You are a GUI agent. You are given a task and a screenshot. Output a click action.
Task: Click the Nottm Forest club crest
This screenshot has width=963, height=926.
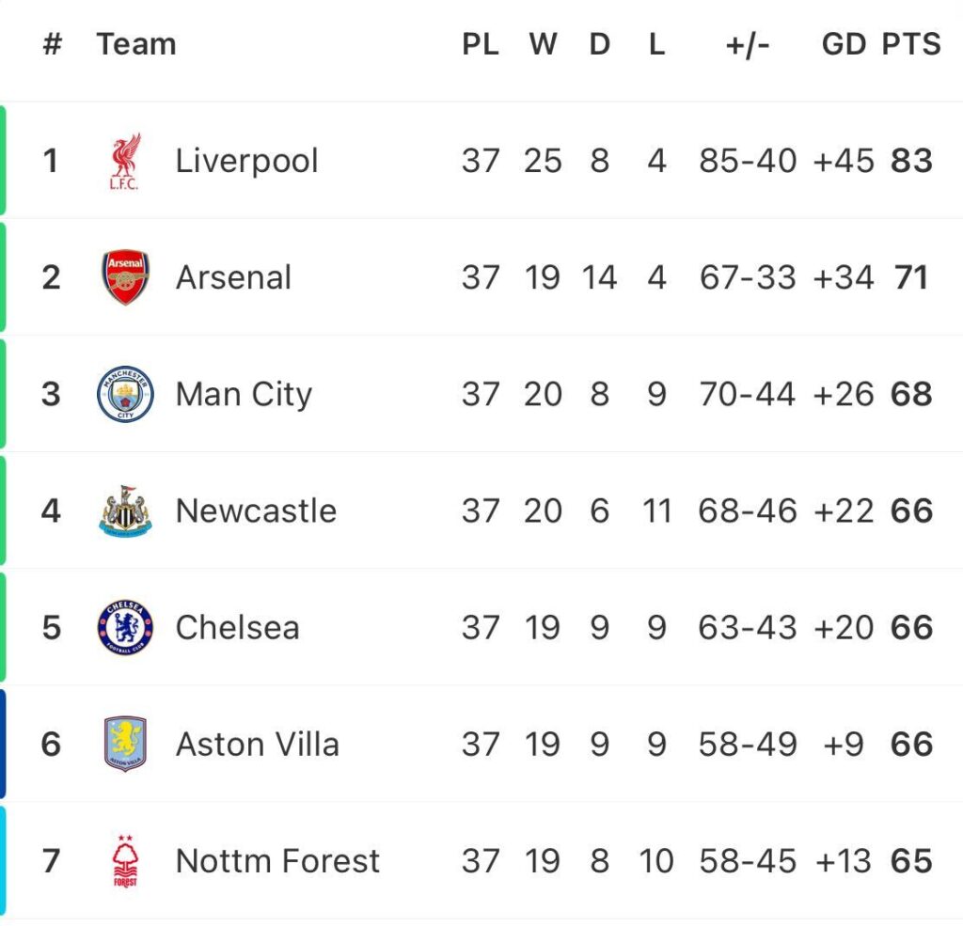(x=125, y=860)
